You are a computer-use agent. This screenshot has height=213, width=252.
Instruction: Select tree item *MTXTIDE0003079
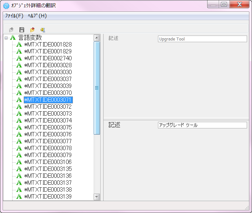point(48,155)
